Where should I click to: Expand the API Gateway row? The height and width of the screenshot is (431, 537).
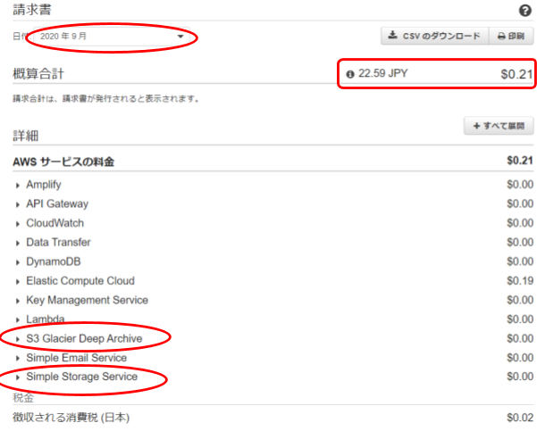[18, 204]
